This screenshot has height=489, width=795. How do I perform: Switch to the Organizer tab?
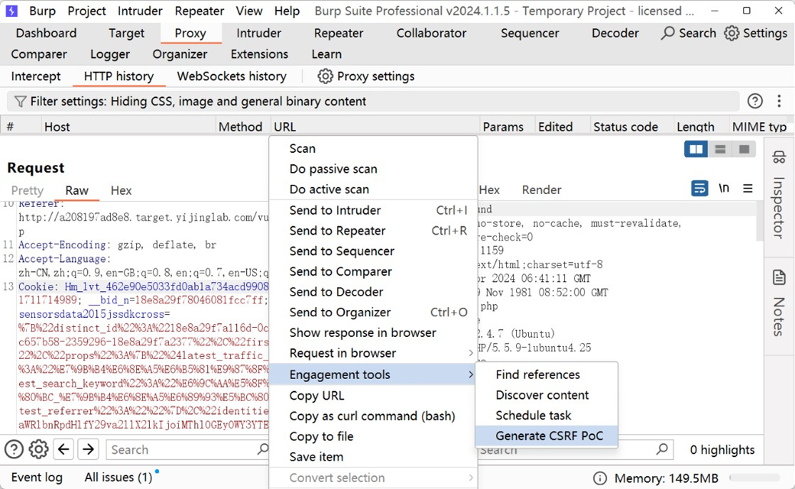pos(180,54)
